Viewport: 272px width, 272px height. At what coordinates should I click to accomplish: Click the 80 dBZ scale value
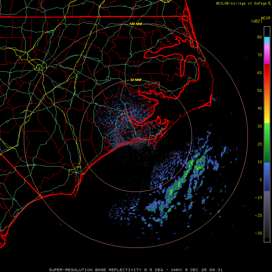pos(260,37)
